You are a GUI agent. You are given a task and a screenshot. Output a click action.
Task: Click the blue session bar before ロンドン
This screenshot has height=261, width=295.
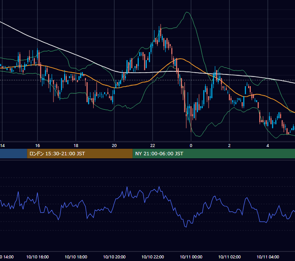tap(13, 154)
